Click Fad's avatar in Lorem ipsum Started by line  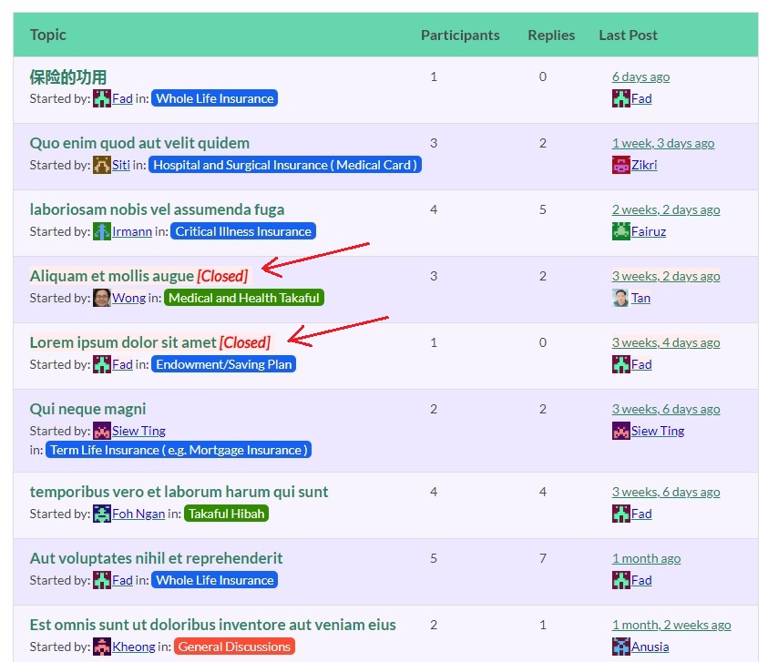pyautogui.click(x=102, y=364)
